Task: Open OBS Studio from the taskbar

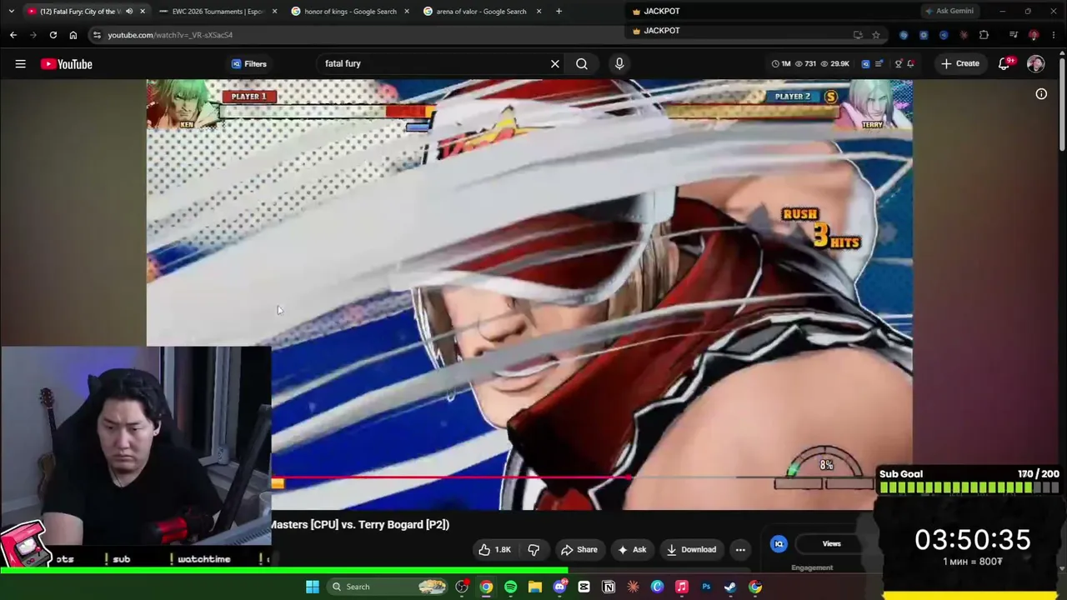Action: [x=462, y=587]
